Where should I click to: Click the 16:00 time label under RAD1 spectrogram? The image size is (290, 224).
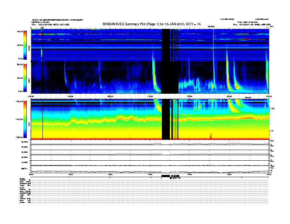(190, 96)
